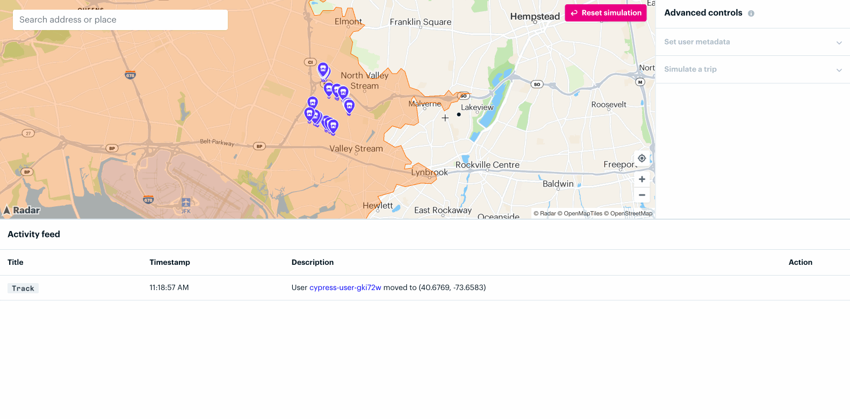Click the Malverne map label

[x=424, y=104]
